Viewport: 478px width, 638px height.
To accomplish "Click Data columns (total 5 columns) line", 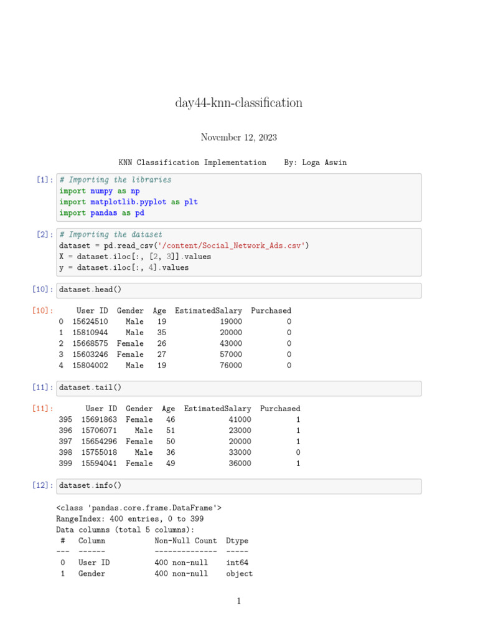I will tap(125, 530).
